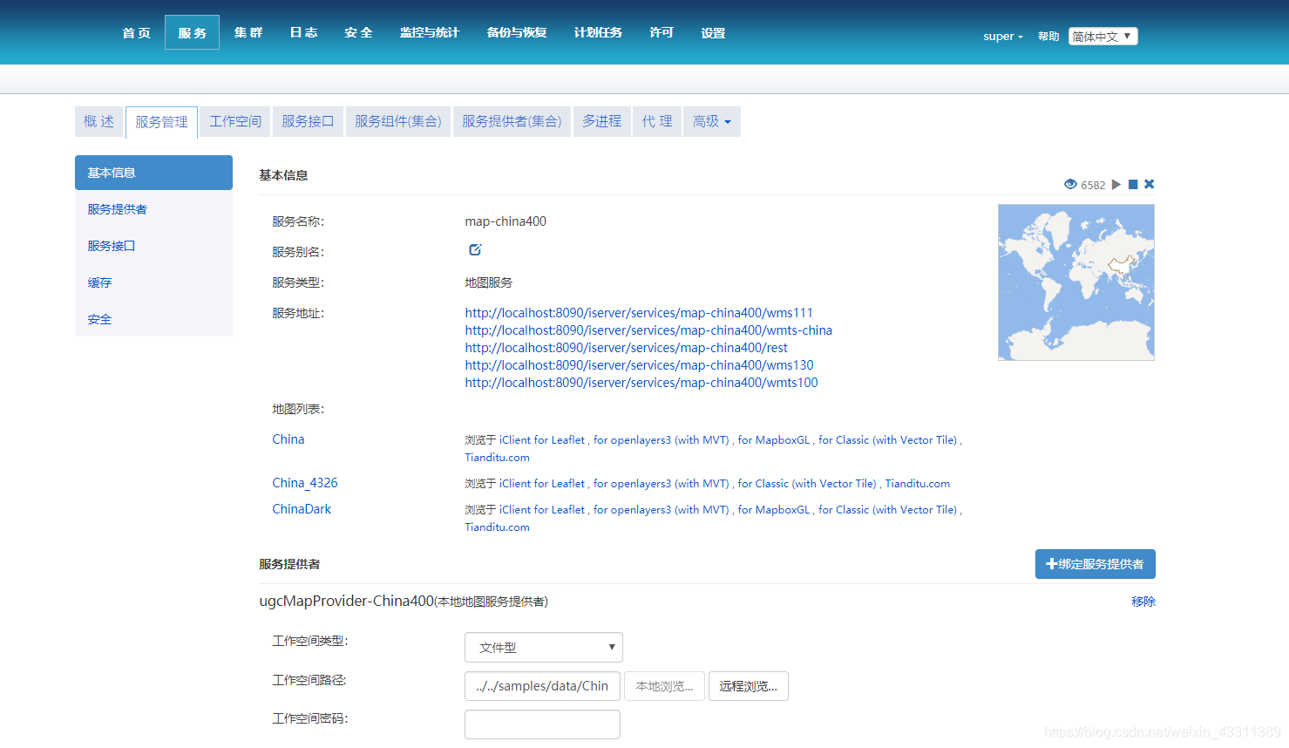
Task: Click 移除 to remove the provider
Action: [x=1143, y=602]
